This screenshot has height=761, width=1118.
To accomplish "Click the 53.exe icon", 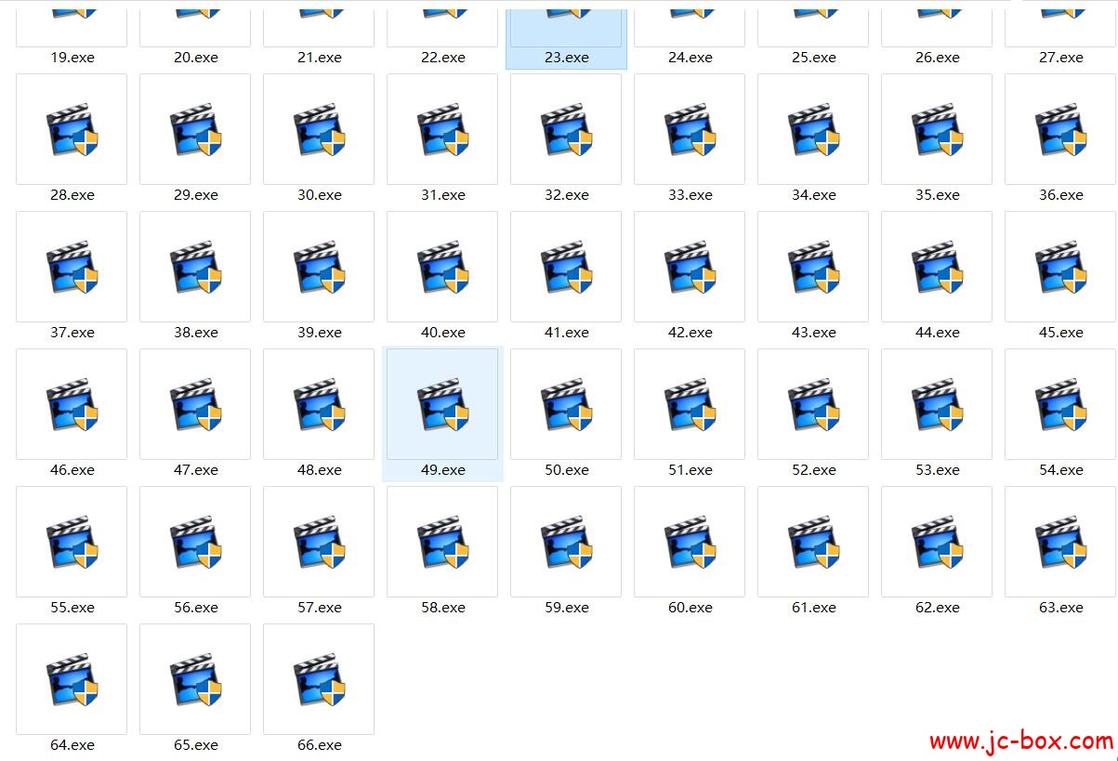I will coord(938,404).
